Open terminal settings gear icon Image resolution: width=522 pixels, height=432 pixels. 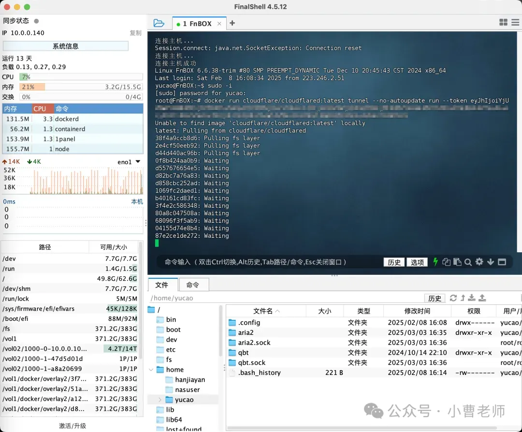click(x=479, y=262)
